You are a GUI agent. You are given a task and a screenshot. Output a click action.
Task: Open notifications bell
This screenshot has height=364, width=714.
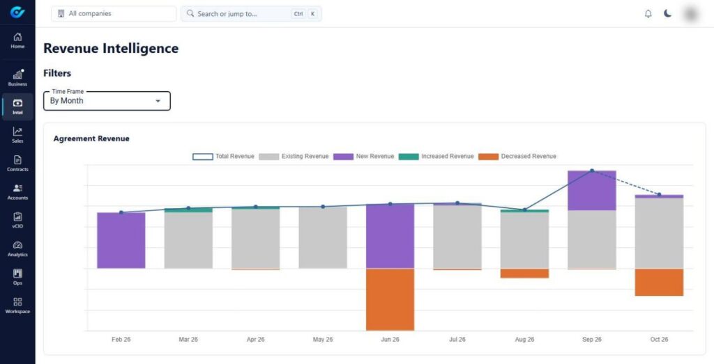[648, 14]
